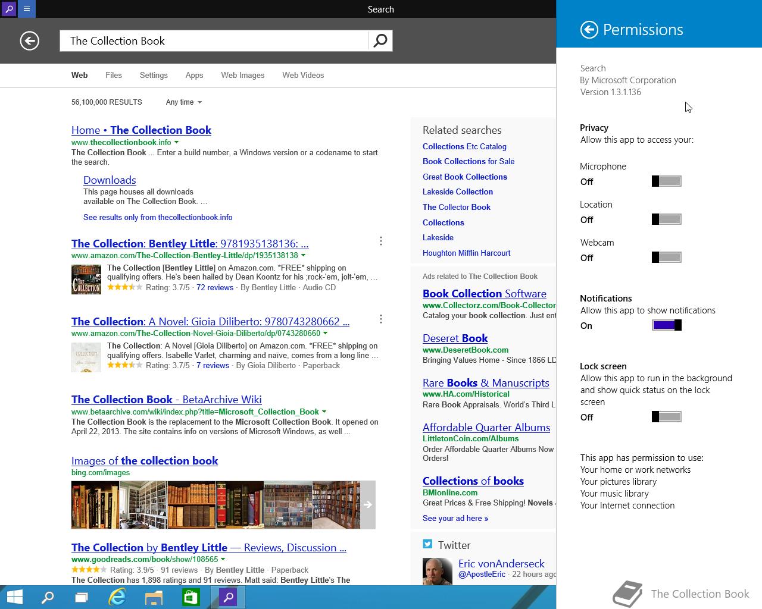Open more options for Gioia Diliberto result
This screenshot has height=609, width=762.
[381, 319]
